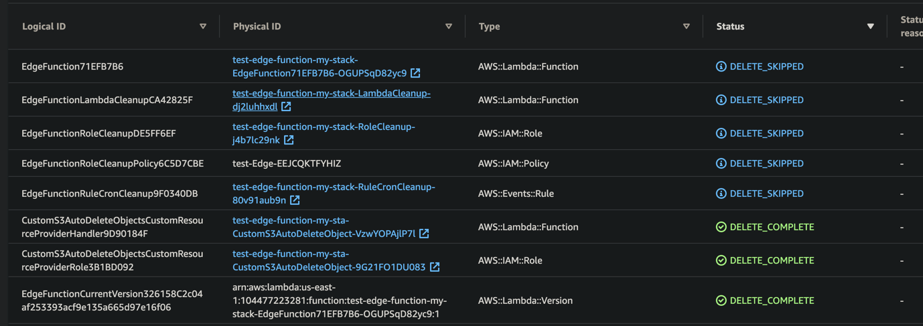This screenshot has width=923, height=326.
Task: Click check icon in CustomResourceProviderRole3B1BD092 status
Action: pos(721,260)
